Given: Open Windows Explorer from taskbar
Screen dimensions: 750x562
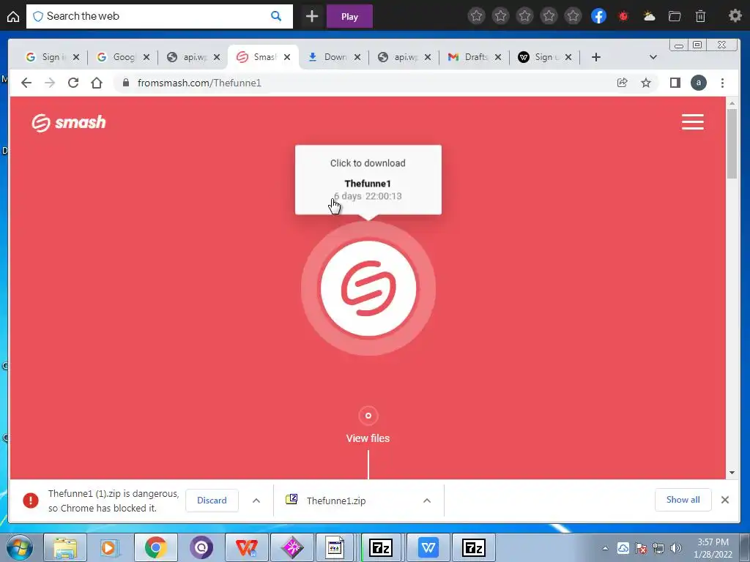Looking at the screenshot, I should (x=65, y=547).
